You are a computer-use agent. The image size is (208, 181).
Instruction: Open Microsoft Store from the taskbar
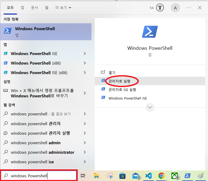click(122, 176)
